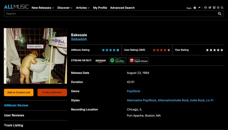228x130 pixels.
Task: Open Lo-Fi style link
Action: pos(210,100)
